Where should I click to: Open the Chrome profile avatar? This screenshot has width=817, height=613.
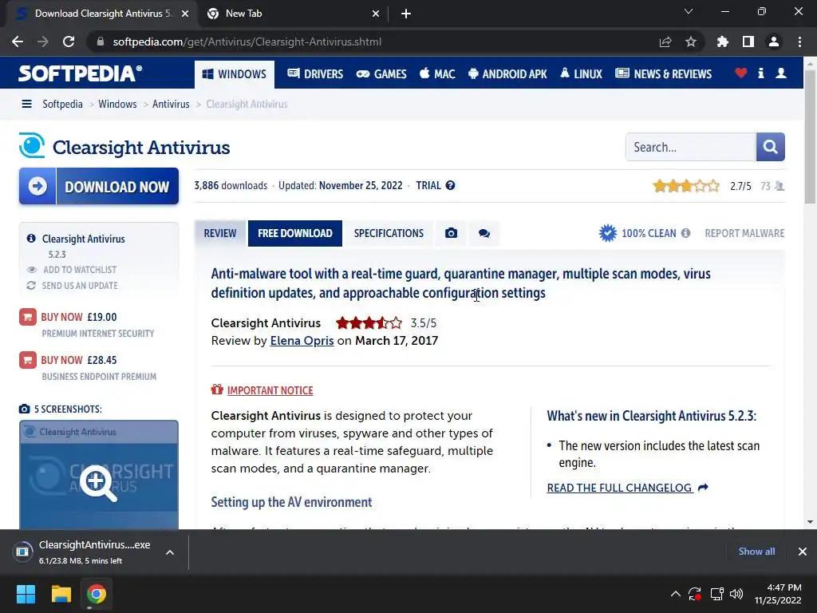point(774,42)
